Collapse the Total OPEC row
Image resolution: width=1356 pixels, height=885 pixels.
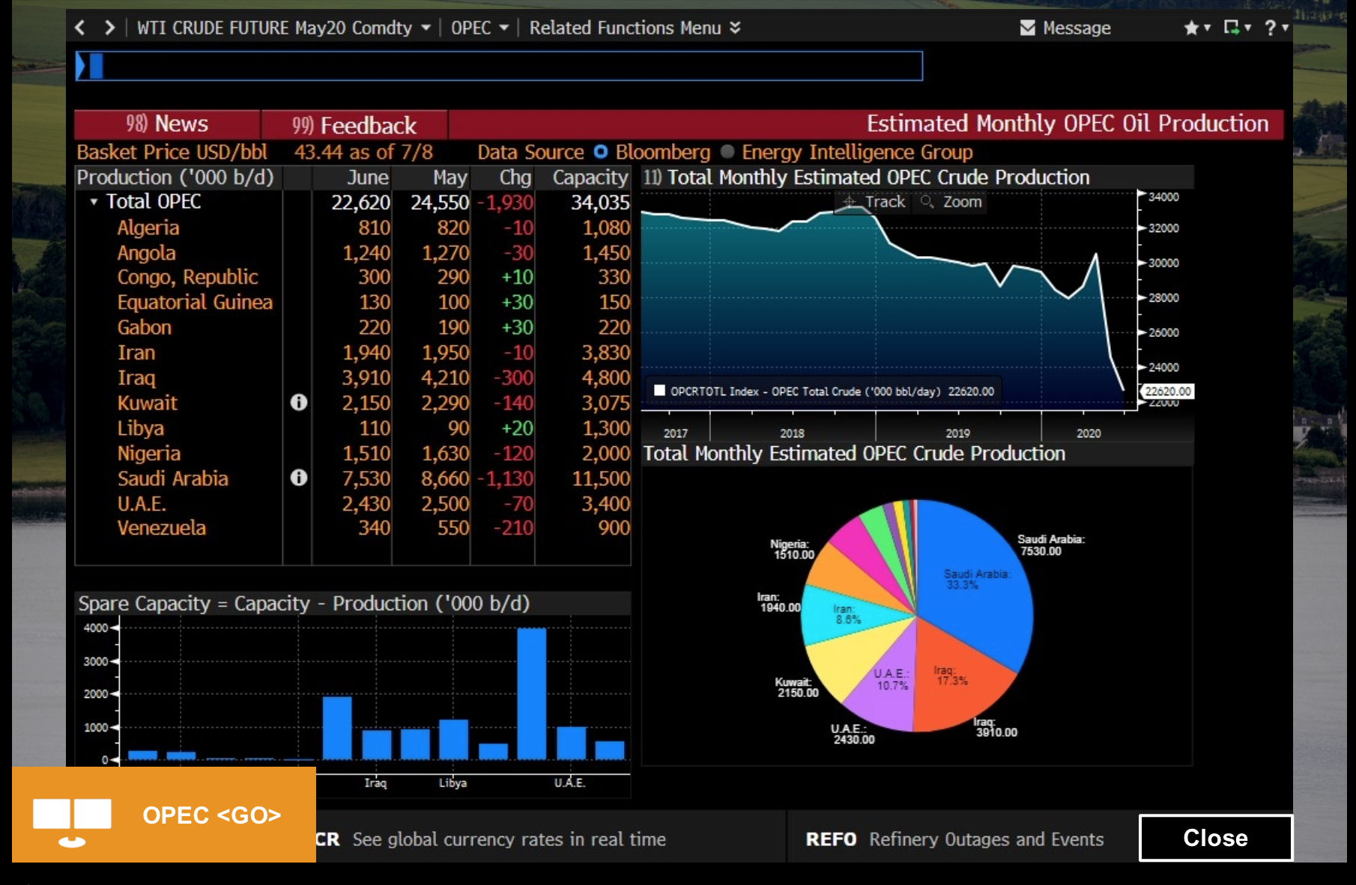94,202
